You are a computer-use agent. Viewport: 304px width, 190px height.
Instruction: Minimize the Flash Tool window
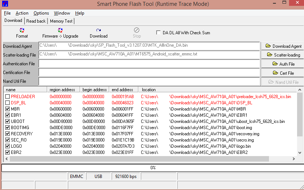click(274, 3)
